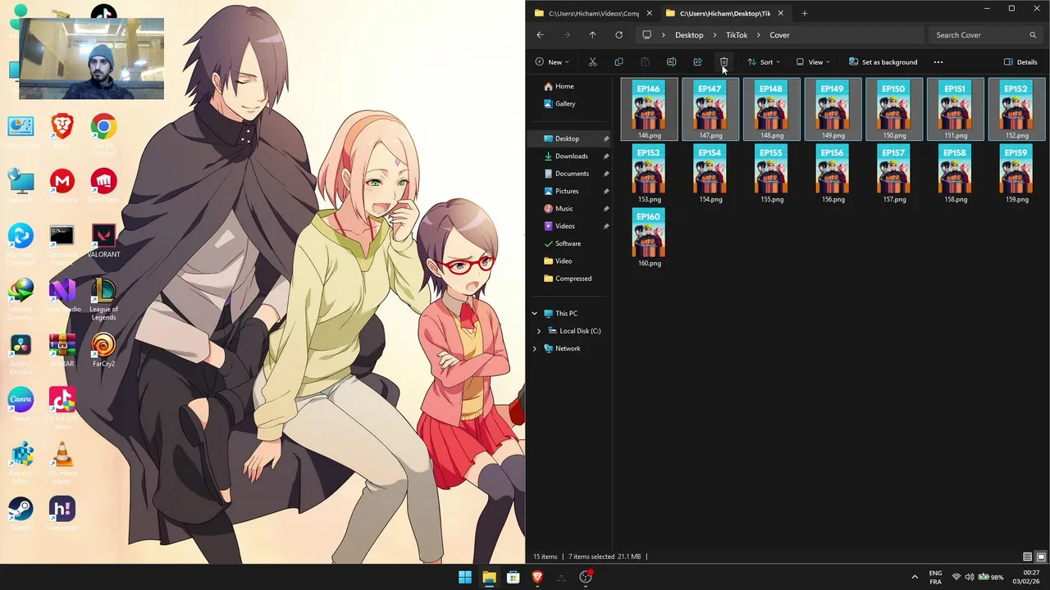The width and height of the screenshot is (1050, 590).
Task: Select Registry Editor desktop icon
Action: (x=21, y=463)
